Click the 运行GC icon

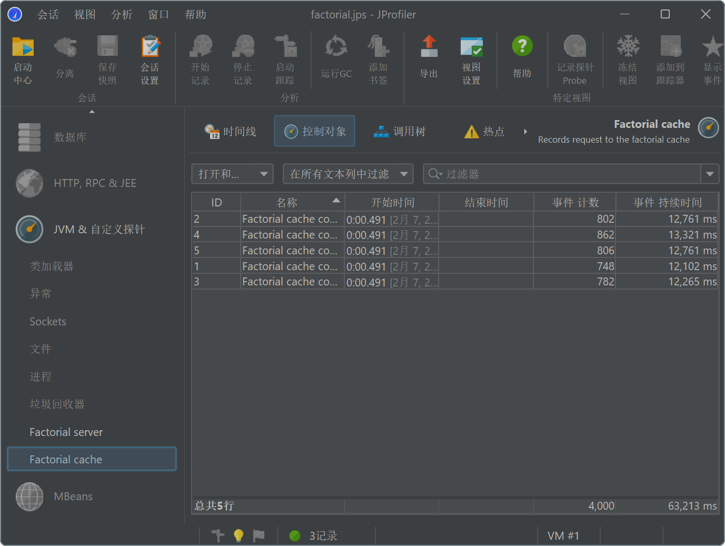coord(336,46)
